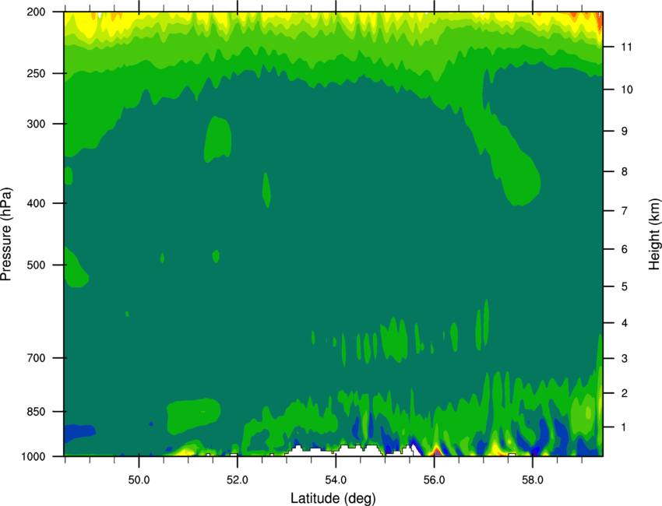Click the 250 pressure tick label
662x506 pixels.
pos(36,73)
